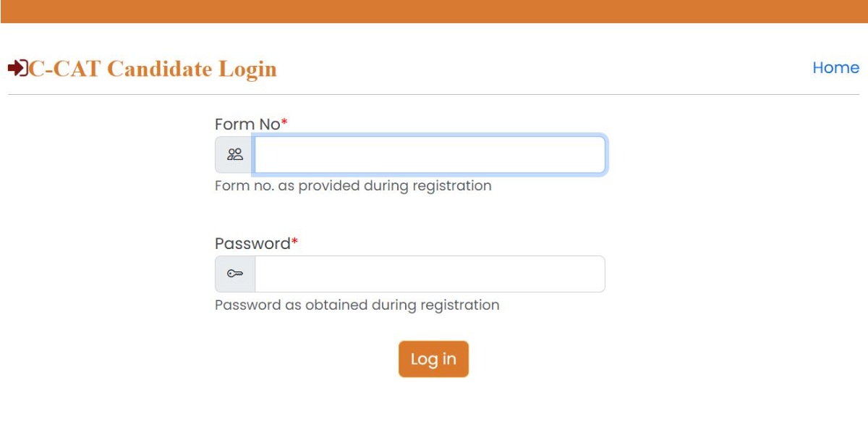Focus the Form No input field
Screen dimensions: 868x422
(x=430, y=154)
